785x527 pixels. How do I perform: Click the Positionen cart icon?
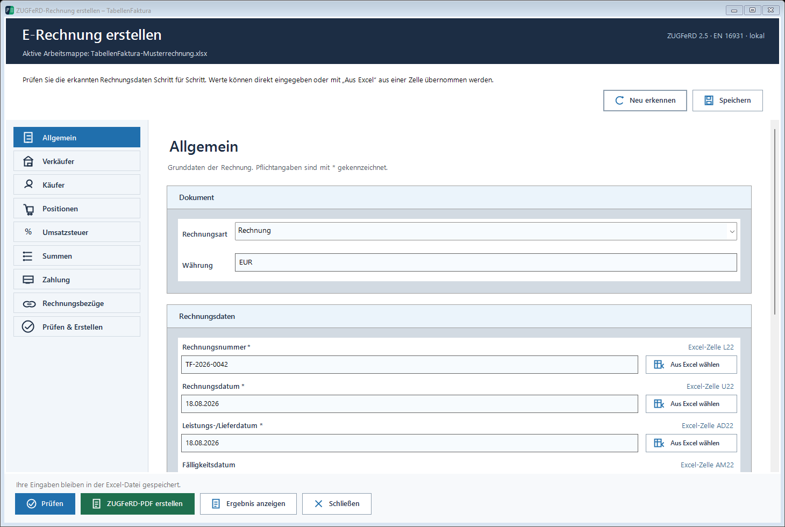28,209
